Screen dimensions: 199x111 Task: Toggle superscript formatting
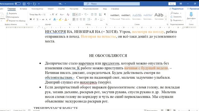tap(50, 19)
